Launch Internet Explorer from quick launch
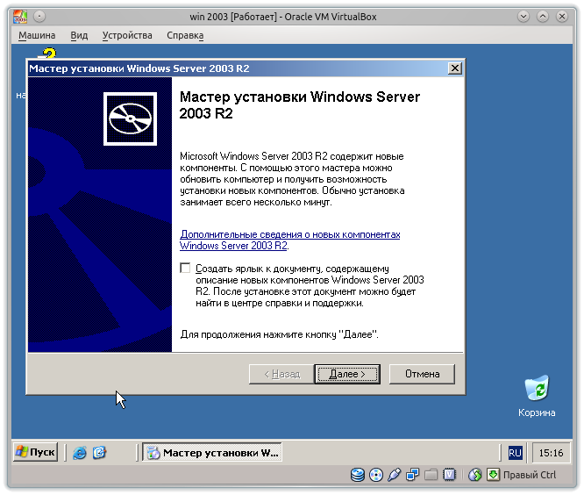This screenshot has width=584, height=495. click(79, 453)
